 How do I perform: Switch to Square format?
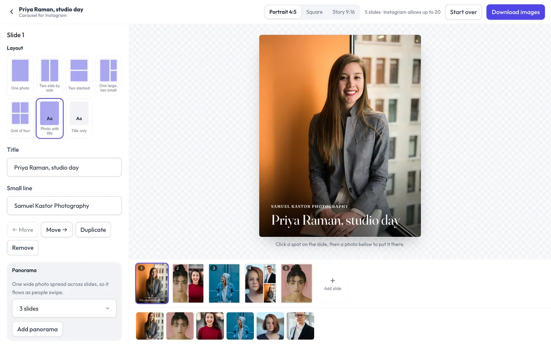(x=314, y=12)
